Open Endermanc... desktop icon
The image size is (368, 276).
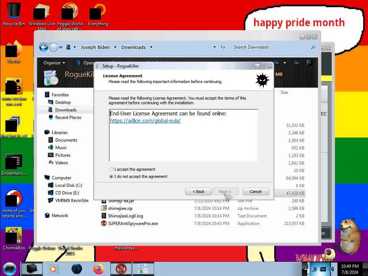pos(14,164)
